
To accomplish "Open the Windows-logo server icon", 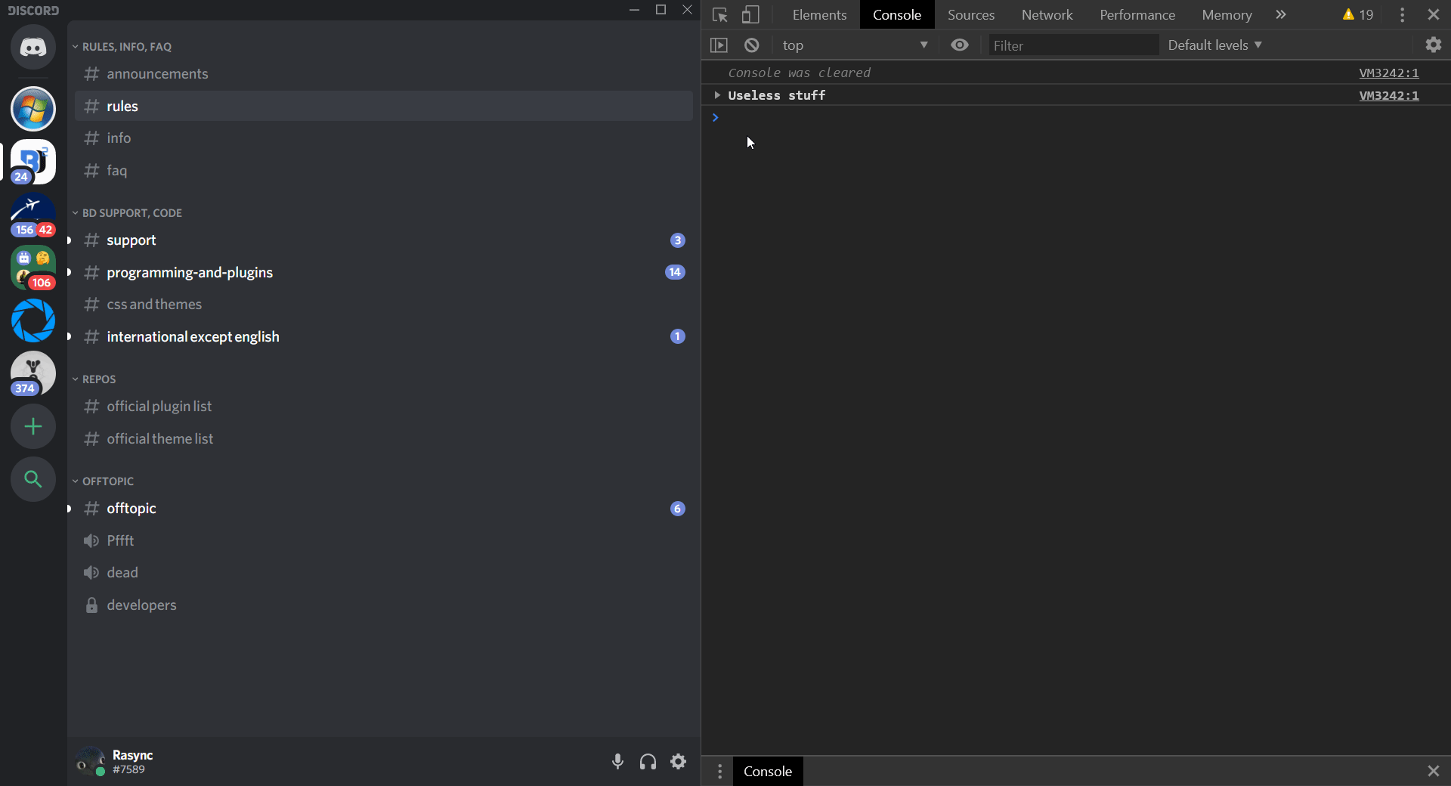I will point(33,109).
